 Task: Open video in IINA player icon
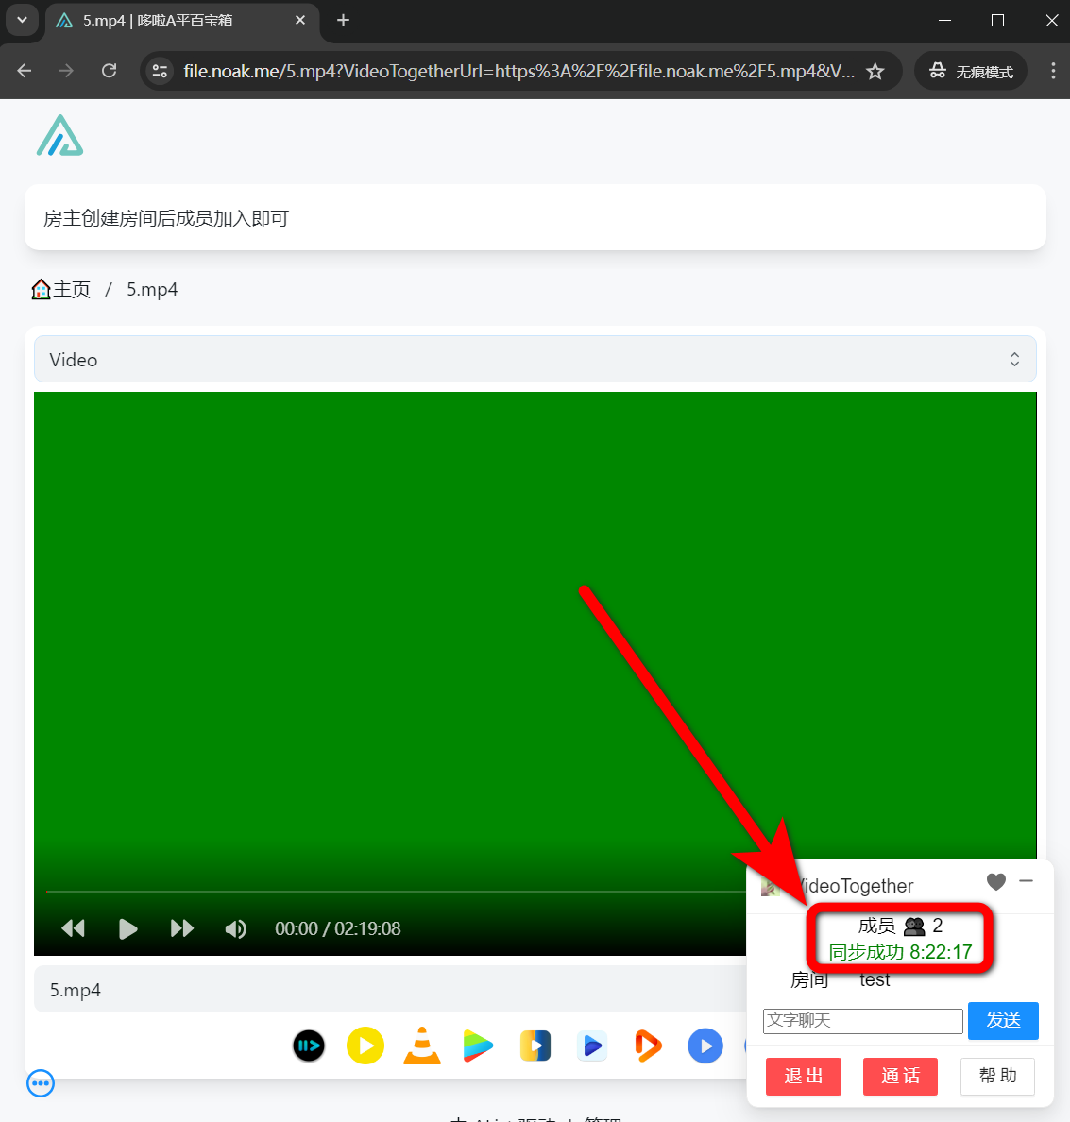[x=309, y=1045]
